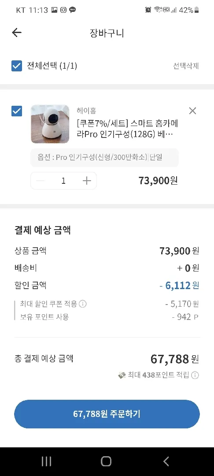Decrease quantity with the minus icon
This screenshot has height=476, width=214.
pos(41,181)
